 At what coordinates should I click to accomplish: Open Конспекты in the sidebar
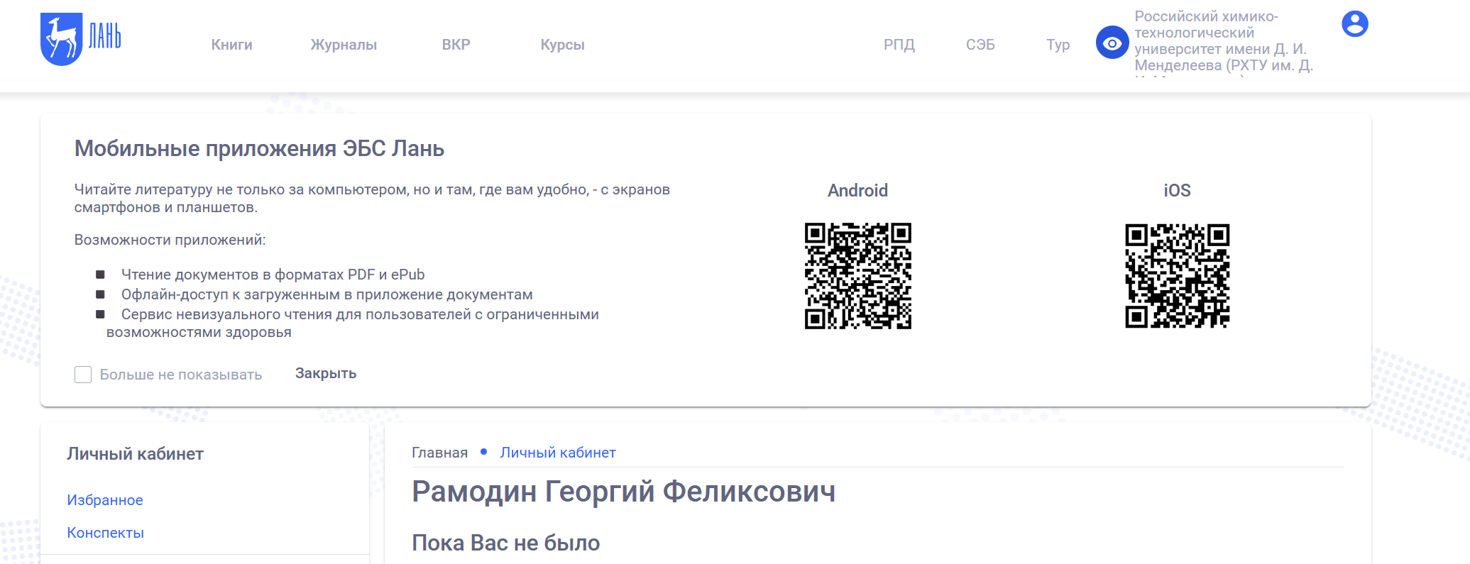(x=106, y=533)
